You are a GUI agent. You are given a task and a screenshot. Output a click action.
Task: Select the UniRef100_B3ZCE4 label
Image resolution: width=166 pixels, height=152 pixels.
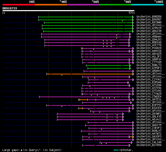tap(149, 108)
